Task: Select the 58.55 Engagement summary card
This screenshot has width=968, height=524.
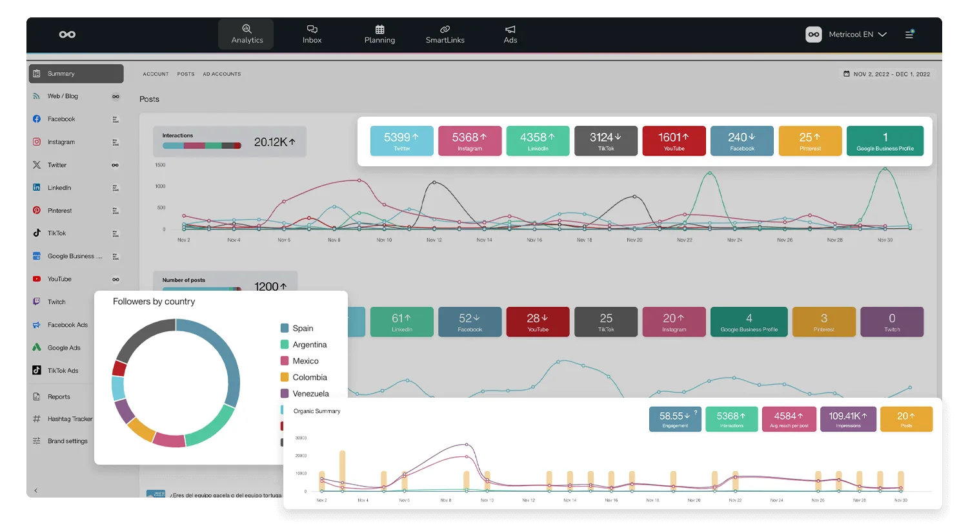Action: 675,419
